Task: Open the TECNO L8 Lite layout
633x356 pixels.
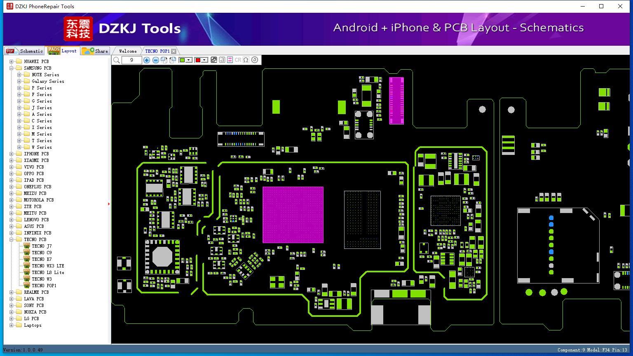Action: [48, 272]
